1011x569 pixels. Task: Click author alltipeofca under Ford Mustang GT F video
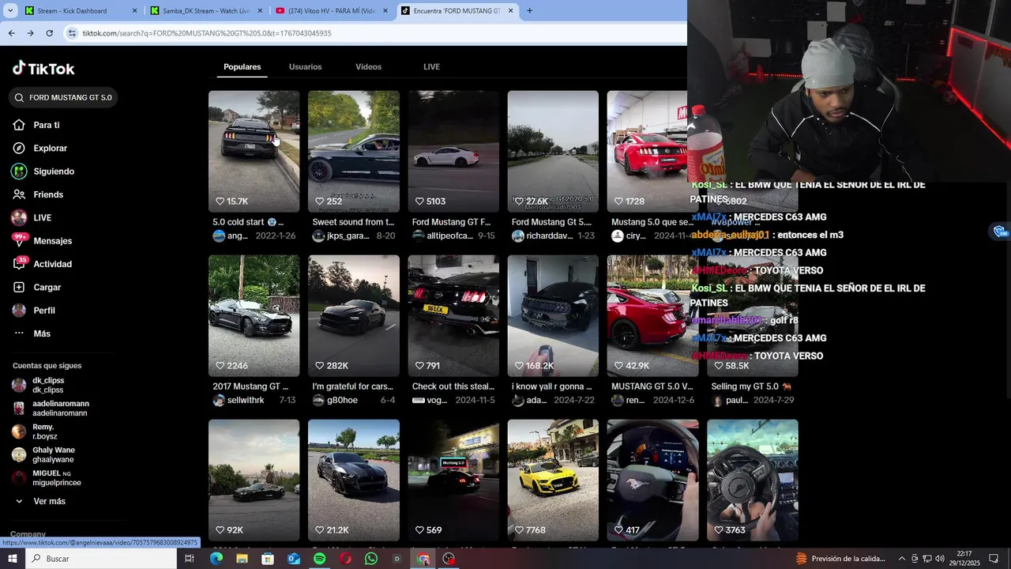tap(449, 236)
